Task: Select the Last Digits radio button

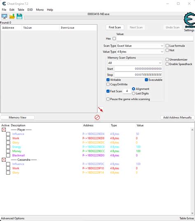Action: click(134, 93)
